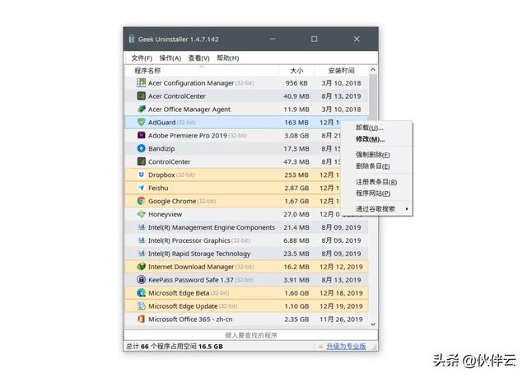The image size is (527, 378).
Task: Open the 操作(A) menu
Action: (170, 58)
